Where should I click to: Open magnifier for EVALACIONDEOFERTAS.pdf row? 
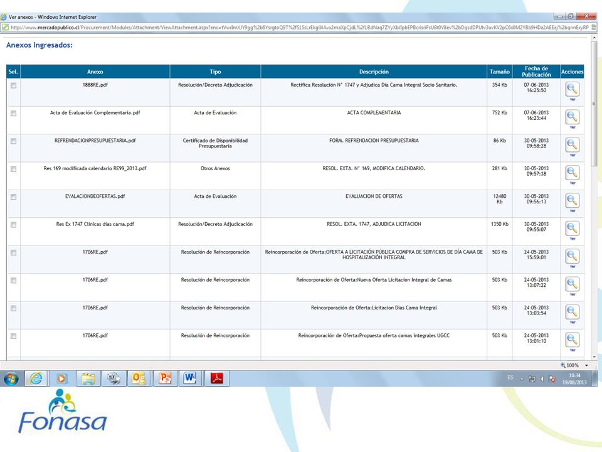(x=572, y=201)
